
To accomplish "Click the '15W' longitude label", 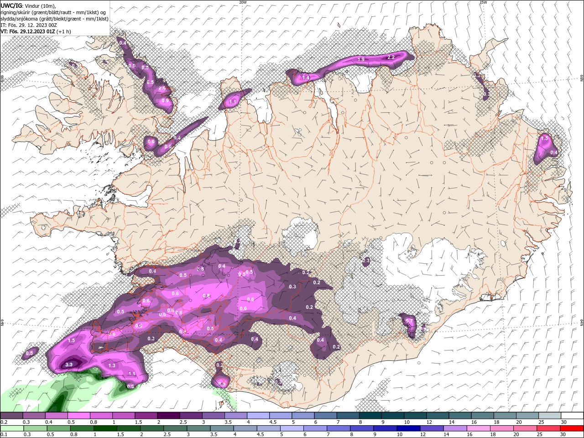I will [x=483, y=2].
